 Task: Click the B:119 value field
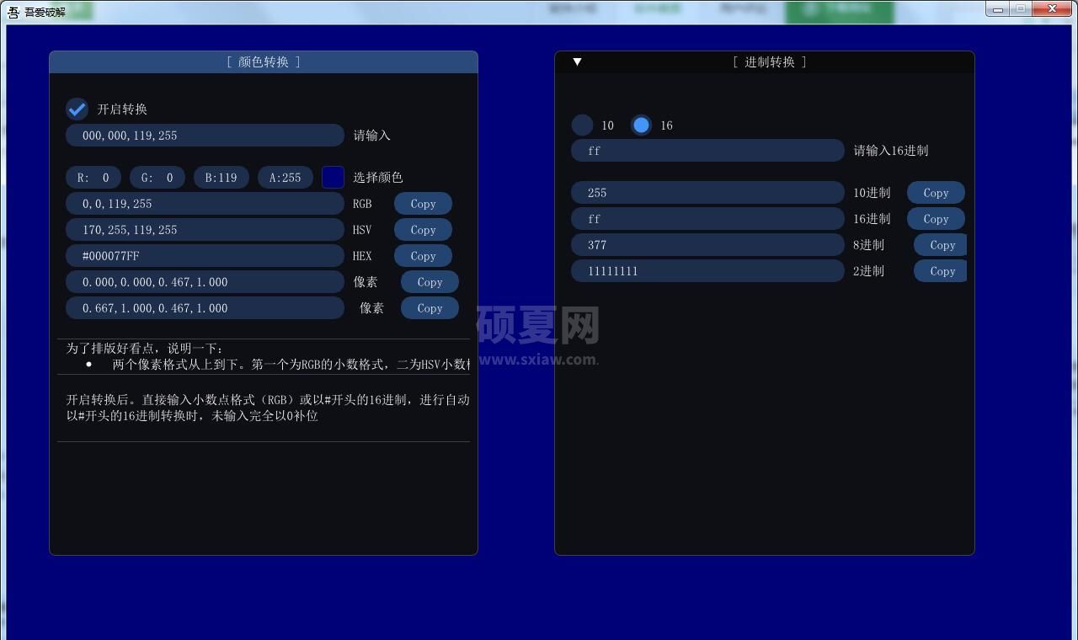221,178
